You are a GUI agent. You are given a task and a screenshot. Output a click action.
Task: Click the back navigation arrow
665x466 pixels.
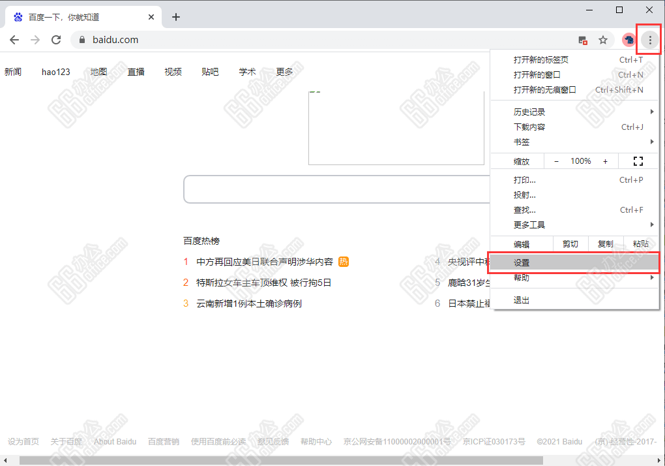coord(14,40)
